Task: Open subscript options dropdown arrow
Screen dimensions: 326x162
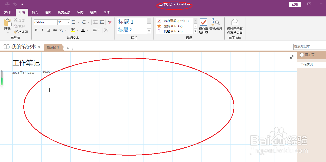Action: tap(65, 30)
